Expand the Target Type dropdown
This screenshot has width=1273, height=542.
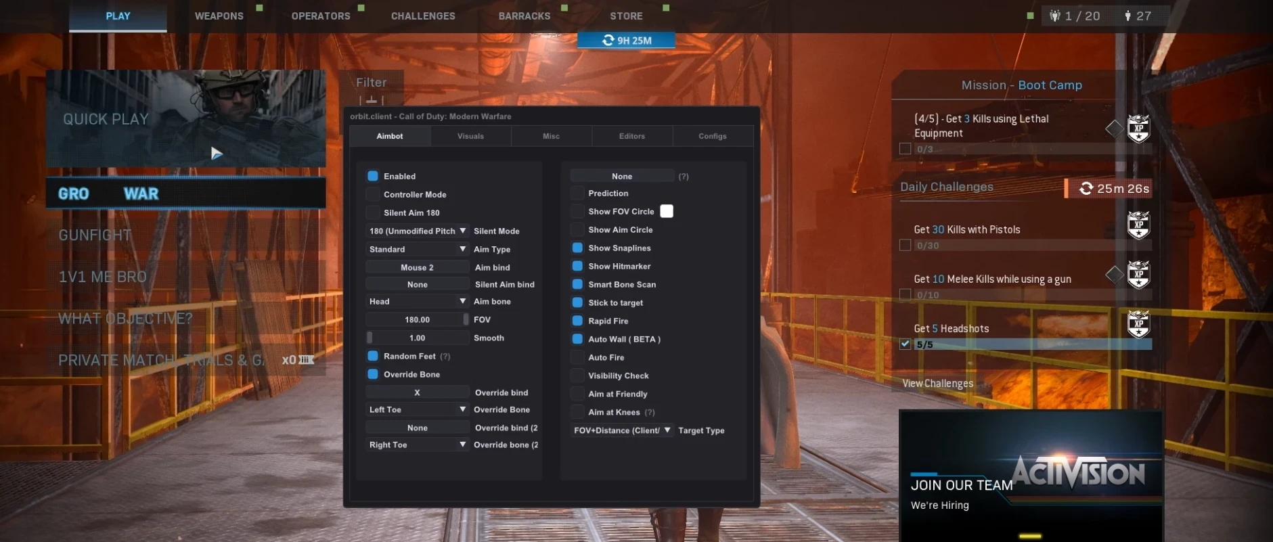point(623,430)
